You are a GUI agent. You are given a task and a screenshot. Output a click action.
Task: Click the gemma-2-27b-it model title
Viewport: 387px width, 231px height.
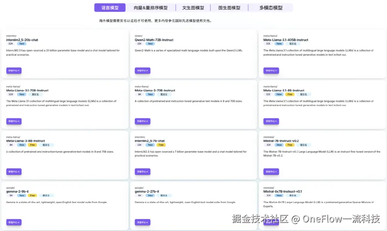(147, 191)
